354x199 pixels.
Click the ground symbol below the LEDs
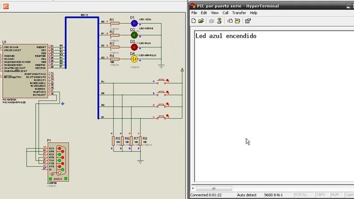tap(161, 66)
